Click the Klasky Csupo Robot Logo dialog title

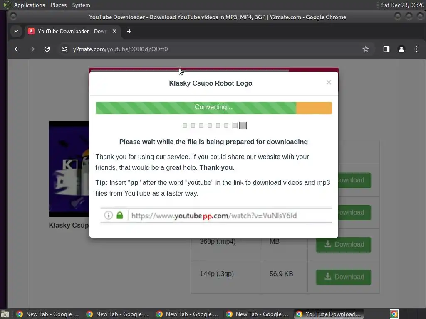[x=211, y=83]
